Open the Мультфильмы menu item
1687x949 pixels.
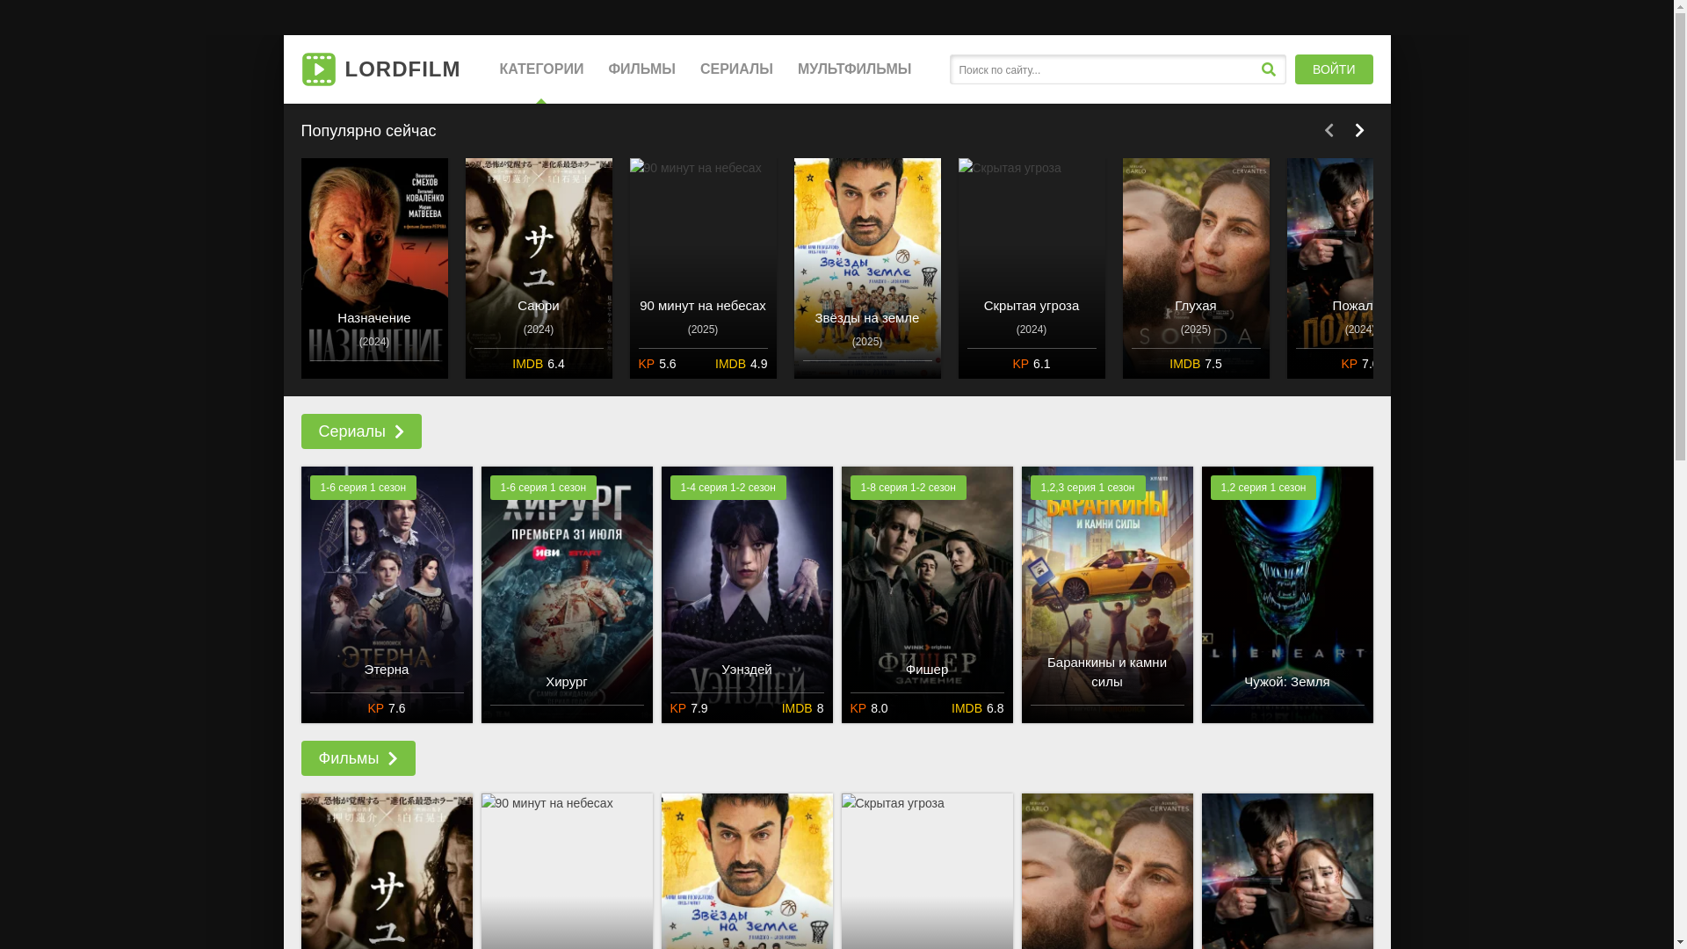[x=854, y=69]
